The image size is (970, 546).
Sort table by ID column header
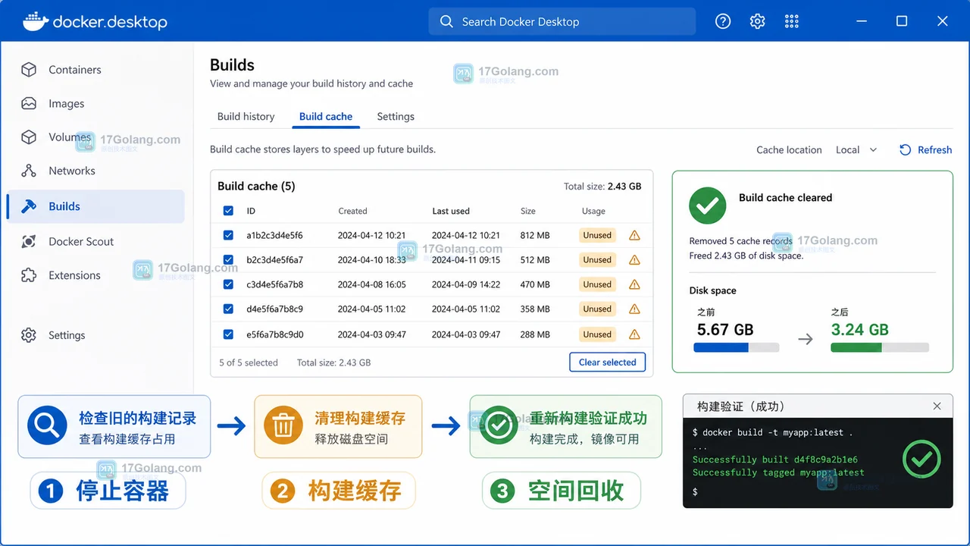(x=251, y=211)
